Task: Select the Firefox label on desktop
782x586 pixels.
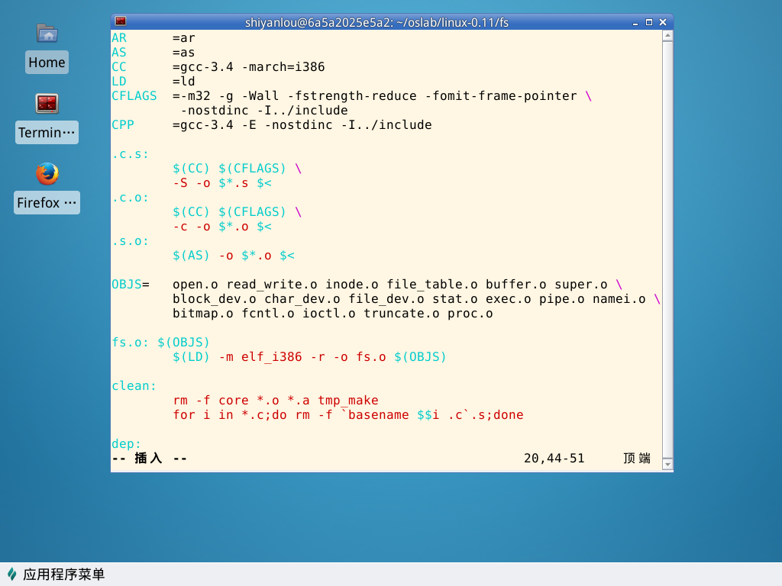Action: coord(47,203)
